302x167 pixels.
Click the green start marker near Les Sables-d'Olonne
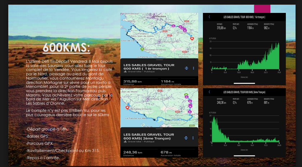pos(142,49)
